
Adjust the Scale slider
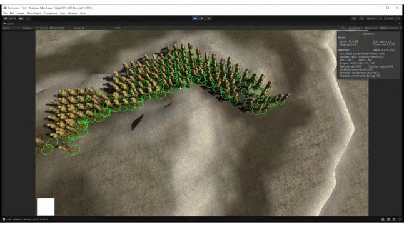(x=98, y=28)
